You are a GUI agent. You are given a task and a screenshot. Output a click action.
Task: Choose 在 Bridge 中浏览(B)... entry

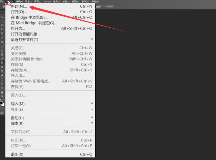click(x=50, y=17)
